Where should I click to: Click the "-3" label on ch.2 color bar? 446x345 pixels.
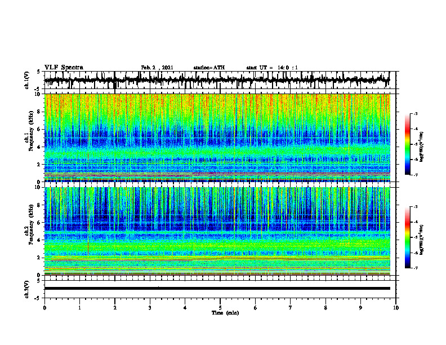[415, 207]
